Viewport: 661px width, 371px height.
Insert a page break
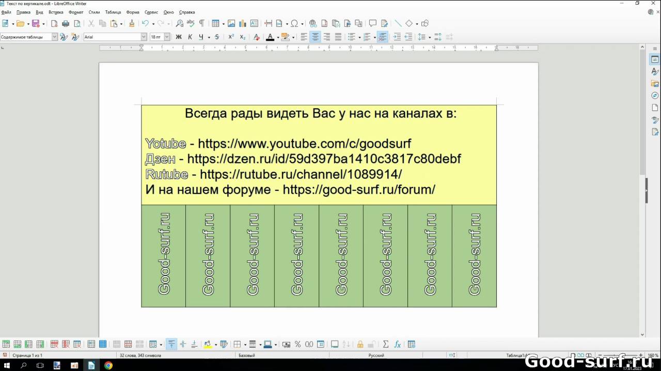[268, 23]
